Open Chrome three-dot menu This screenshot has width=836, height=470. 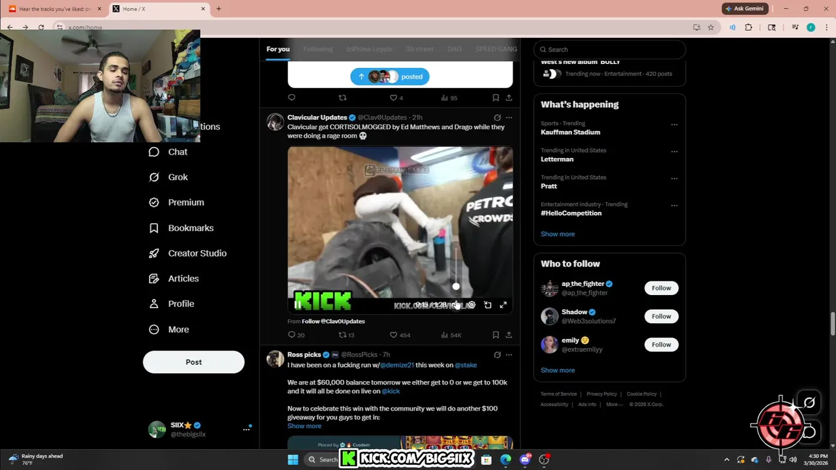coord(826,27)
